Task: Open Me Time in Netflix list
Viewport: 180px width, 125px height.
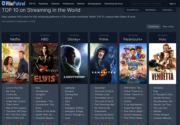Action: pos(11,91)
